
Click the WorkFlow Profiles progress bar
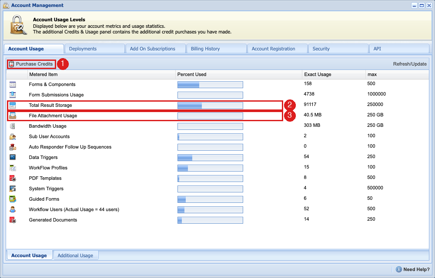click(x=210, y=168)
